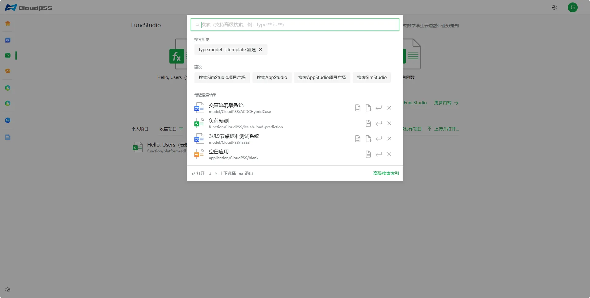Image resolution: width=590 pixels, height=298 pixels.
Task: Remove 交直流混联系统 from recent results
Action: click(x=389, y=108)
